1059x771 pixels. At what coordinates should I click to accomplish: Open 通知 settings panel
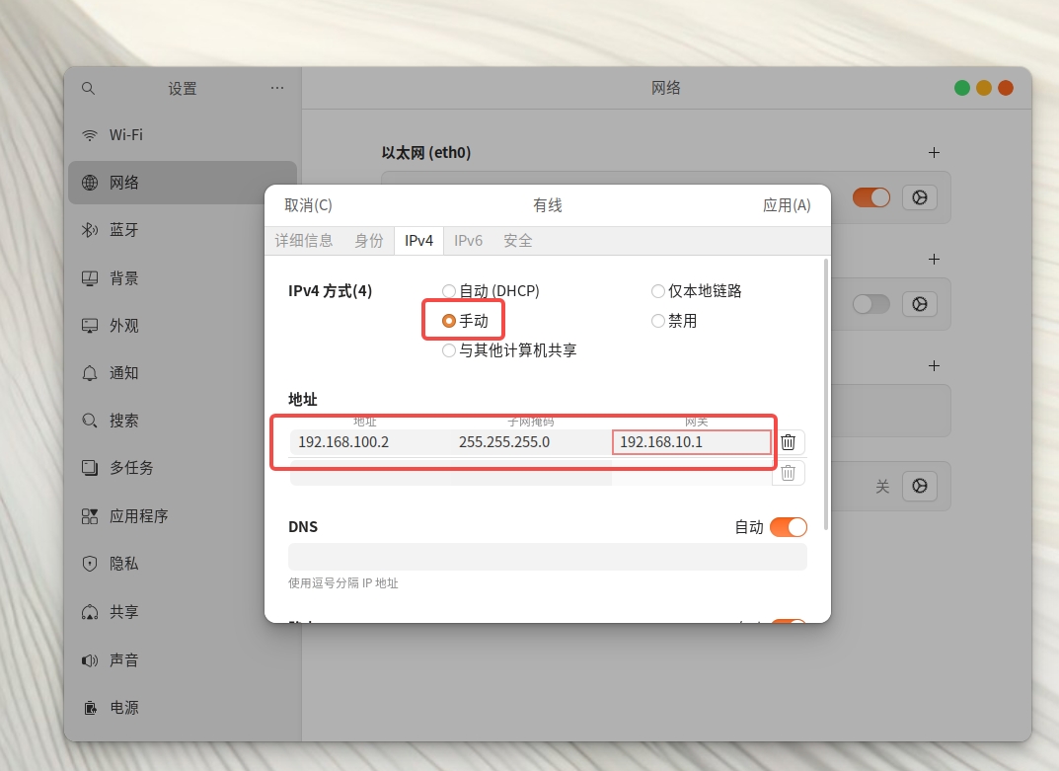coord(183,373)
